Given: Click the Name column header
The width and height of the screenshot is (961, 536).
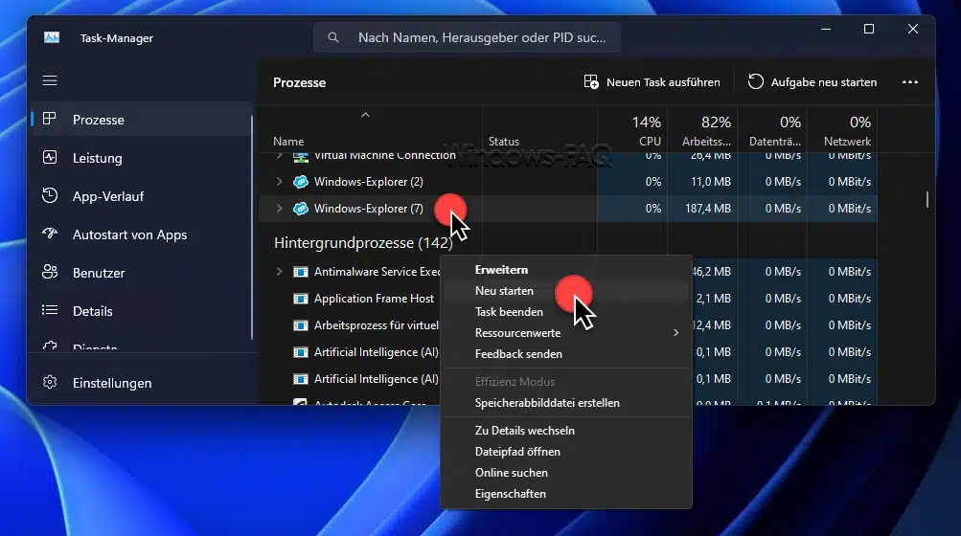Looking at the screenshot, I should click(x=288, y=142).
